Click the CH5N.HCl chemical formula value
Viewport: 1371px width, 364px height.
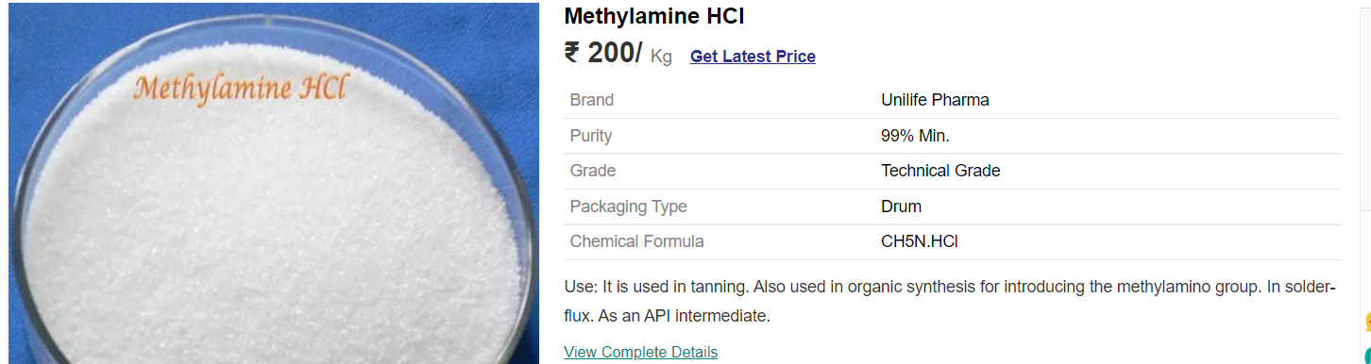[x=920, y=241]
